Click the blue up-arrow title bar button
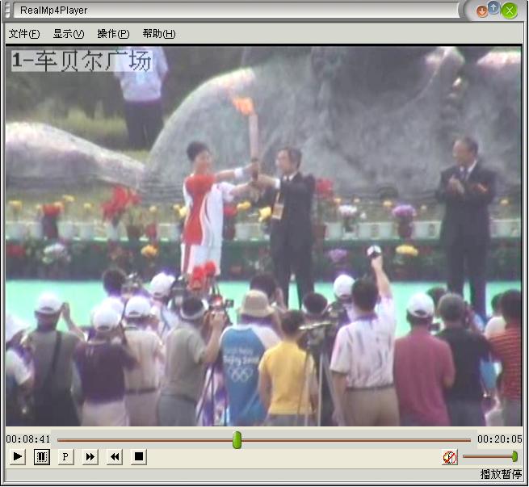This screenshot has width=529, height=487. pyautogui.click(x=493, y=7)
